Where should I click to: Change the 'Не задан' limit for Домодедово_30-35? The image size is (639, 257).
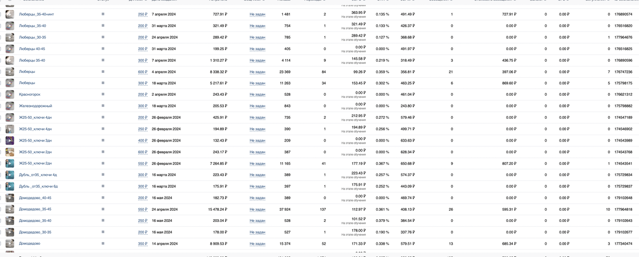pyautogui.click(x=257, y=232)
